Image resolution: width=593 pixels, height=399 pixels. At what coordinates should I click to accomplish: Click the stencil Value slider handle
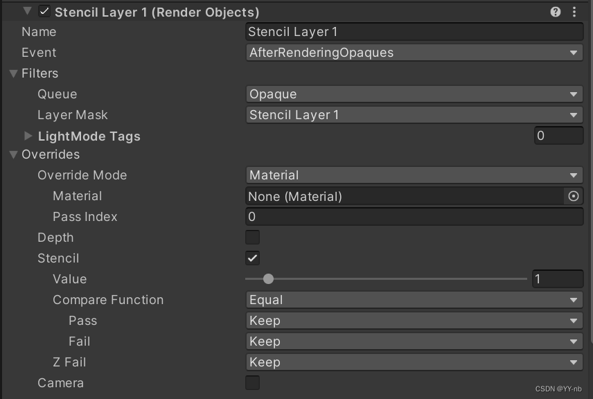[x=268, y=279]
